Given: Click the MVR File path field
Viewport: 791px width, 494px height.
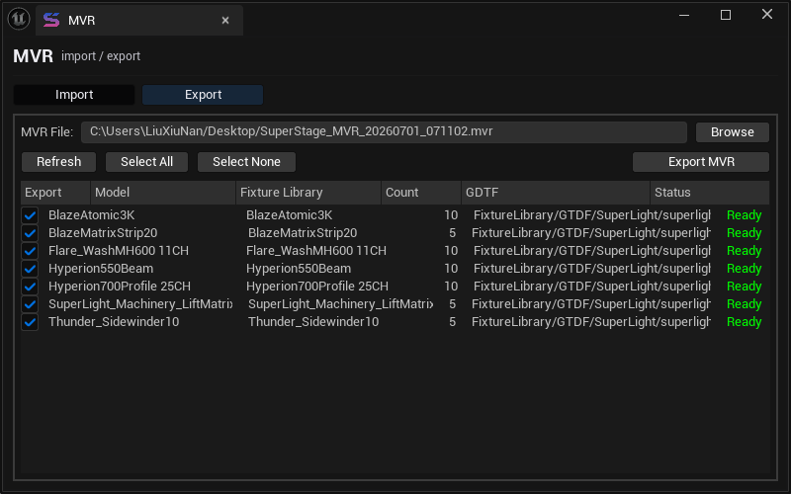Looking at the screenshot, I should (x=384, y=132).
